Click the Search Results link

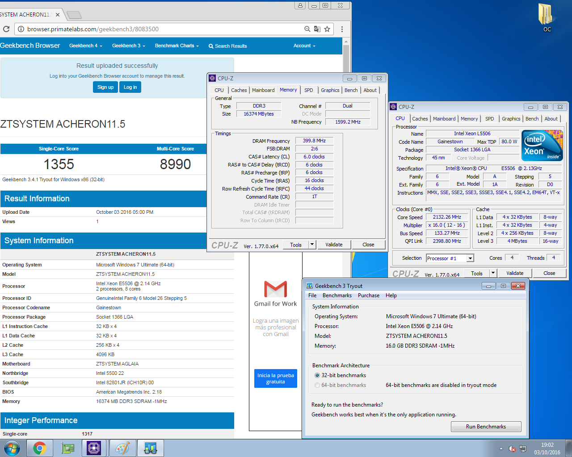pyautogui.click(x=228, y=46)
